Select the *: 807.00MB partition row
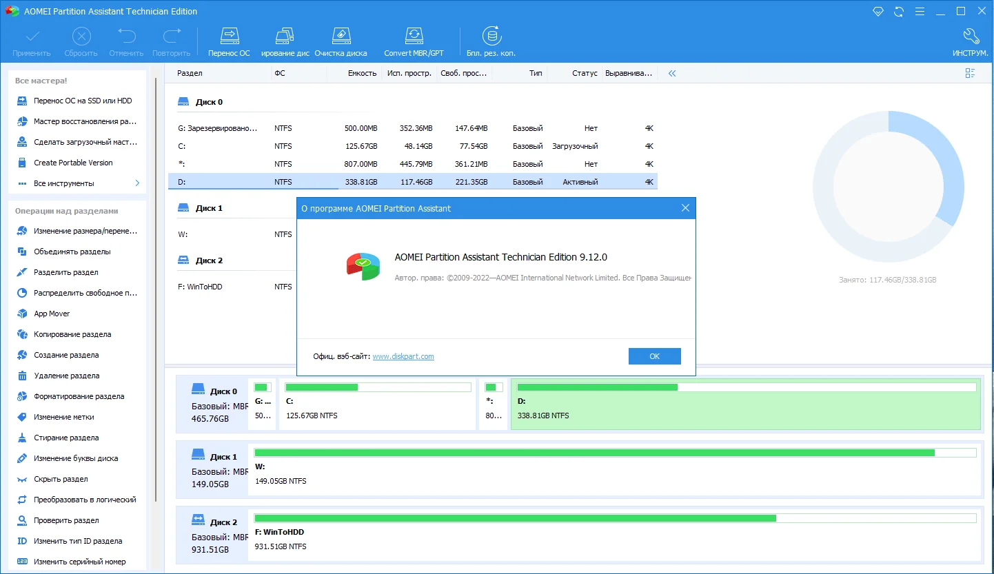 (413, 164)
